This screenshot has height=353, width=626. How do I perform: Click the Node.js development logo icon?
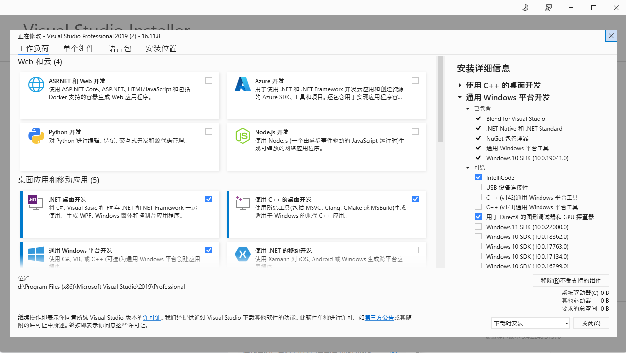click(x=243, y=136)
